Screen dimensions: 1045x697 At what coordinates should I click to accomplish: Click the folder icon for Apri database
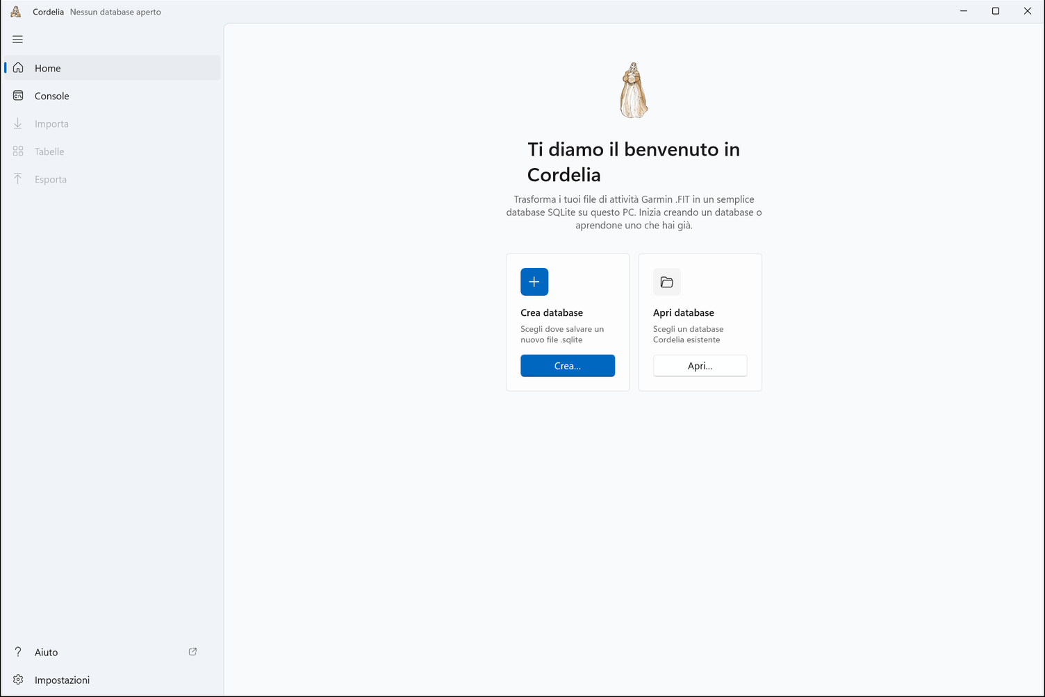[x=667, y=282]
